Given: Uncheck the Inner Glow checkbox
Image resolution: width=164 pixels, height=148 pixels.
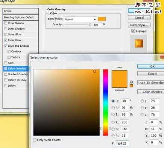Looking at the screenshot, I should (x=6, y=40).
